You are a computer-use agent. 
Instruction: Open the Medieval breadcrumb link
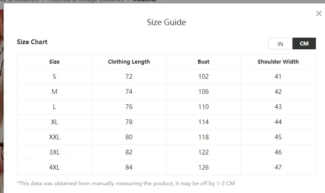[144, 1]
